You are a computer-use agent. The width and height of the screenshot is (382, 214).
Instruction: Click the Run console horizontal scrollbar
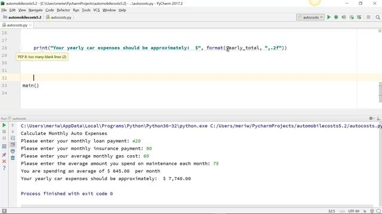click(x=197, y=206)
